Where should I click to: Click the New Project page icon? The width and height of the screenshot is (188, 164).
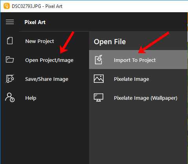tap(10, 41)
